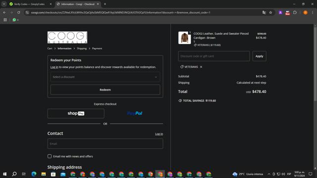The width and height of the screenshot is (317, 178).
Task: Focus the Email input field
Action: 105,144
